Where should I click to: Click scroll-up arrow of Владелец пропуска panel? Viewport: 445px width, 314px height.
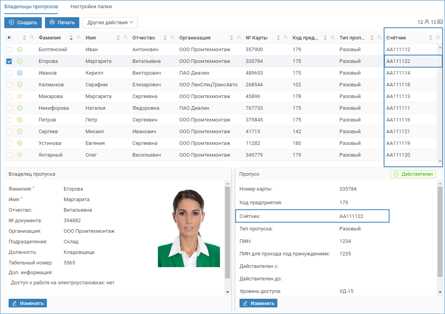pos(227,183)
